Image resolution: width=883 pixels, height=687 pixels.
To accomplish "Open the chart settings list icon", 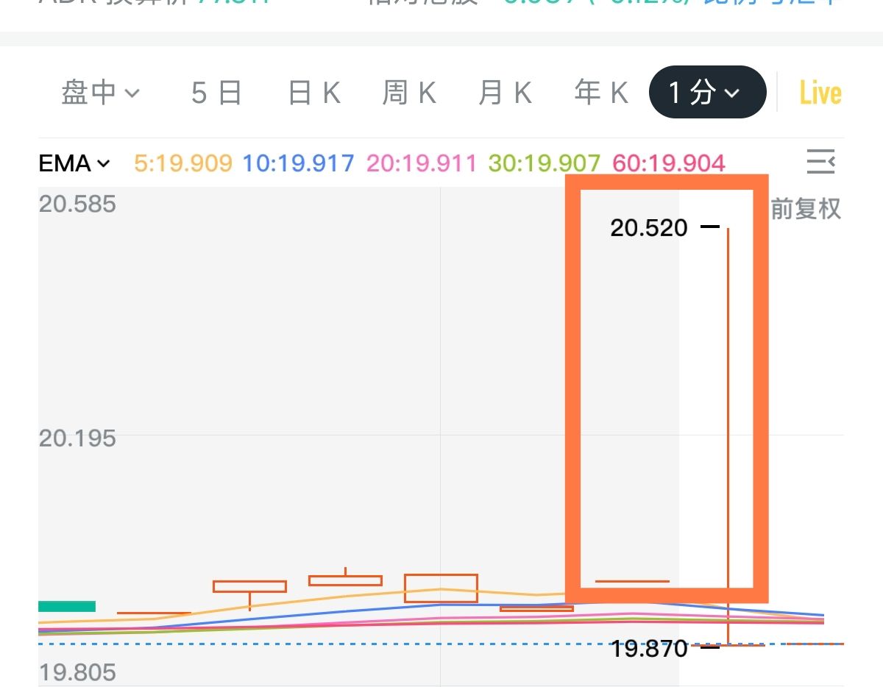I will tap(820, 162).
